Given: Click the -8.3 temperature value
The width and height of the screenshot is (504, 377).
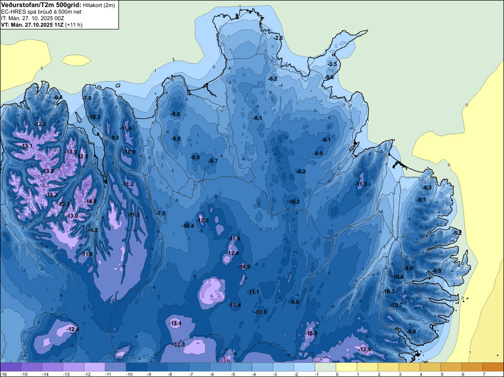Looking at the screenshot, I should coord(427,187).
